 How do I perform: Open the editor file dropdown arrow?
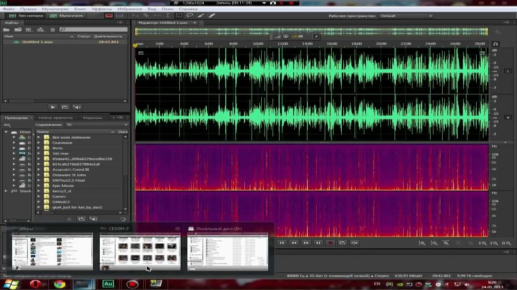(194, 23)
